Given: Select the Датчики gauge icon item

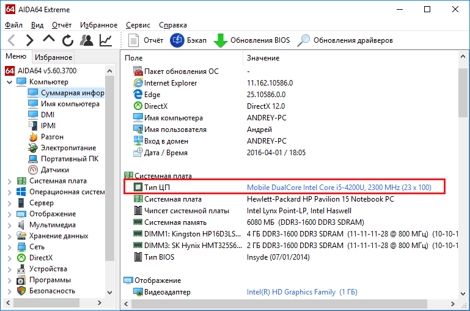Looking at the screenshot, I should pyautogui.click(x=48, y=170).
